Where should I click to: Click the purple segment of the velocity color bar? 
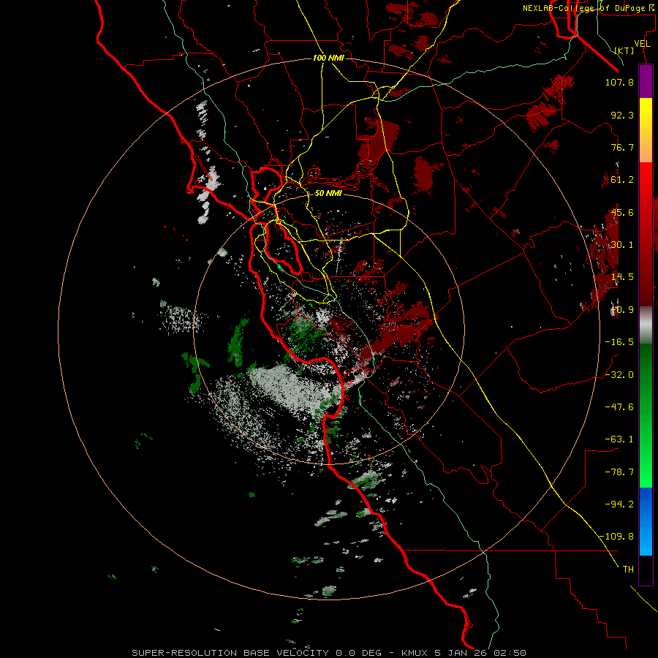tap(646, 82)
